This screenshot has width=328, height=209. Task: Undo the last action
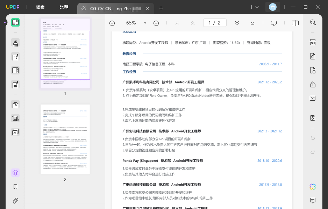click(313, 138)
